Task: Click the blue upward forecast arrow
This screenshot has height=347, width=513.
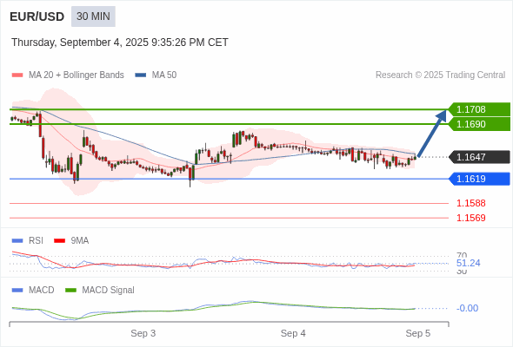Action: pyautogui.click(x=432, y=134)
